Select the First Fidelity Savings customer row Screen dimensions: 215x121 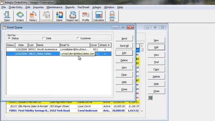pos(73,111)
